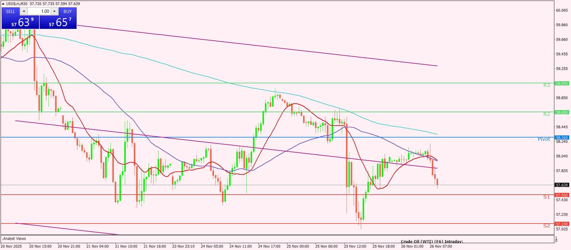Click the 21 Nov 16:00 time label
571x250 pixels.
[x=155, y=246]
